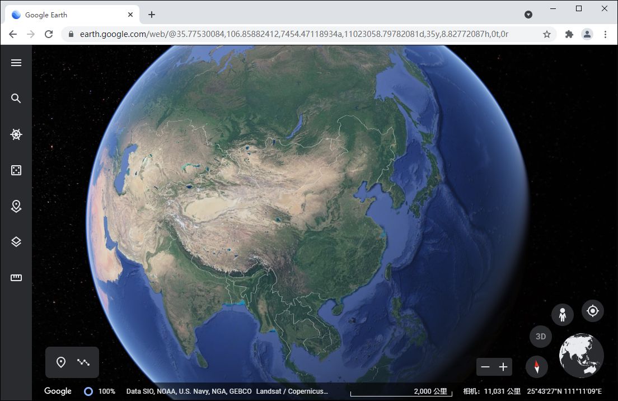
Task: Open the browser Extensions dropdown
Action: point(569,34)
